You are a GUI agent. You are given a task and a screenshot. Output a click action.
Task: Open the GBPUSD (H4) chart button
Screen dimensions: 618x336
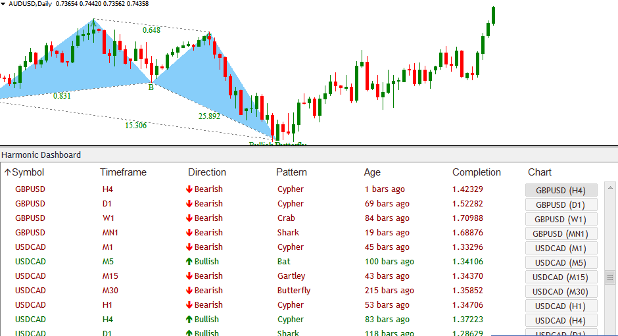click(561, 190)
